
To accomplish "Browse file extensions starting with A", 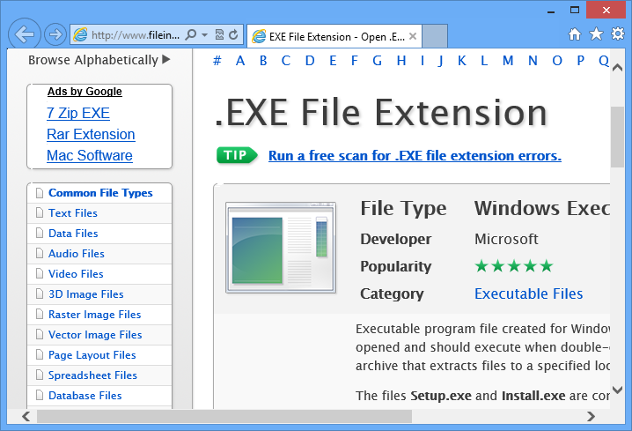I will (240, 61).
